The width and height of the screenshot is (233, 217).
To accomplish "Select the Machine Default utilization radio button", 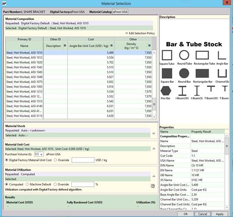I will [x=27, y=184].
